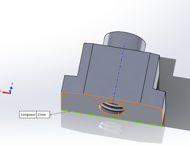The width and height of the screenshot is (190, 146).
Task: Click the threaded hole in the front face
Action: point(112,107)
